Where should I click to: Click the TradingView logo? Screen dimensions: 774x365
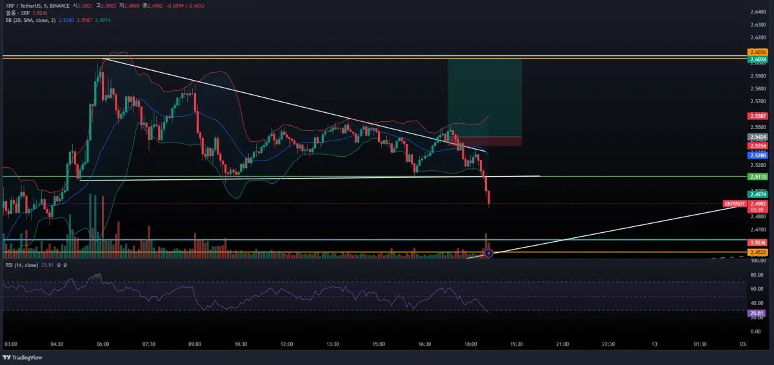pyautogui.click(x=23, y=358)
